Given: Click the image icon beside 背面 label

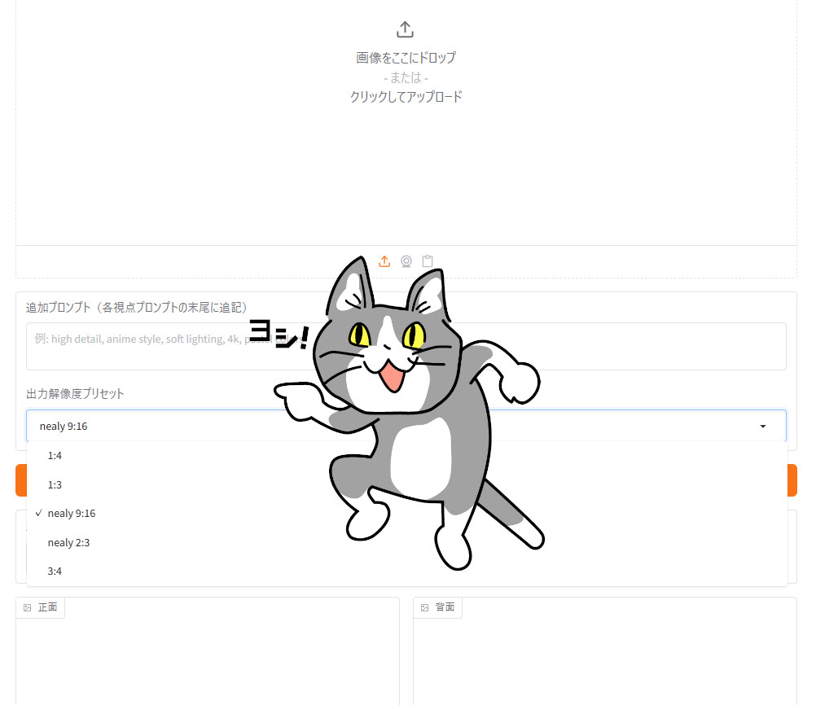Looking at the screenshot, I should [x=425, y=608].
